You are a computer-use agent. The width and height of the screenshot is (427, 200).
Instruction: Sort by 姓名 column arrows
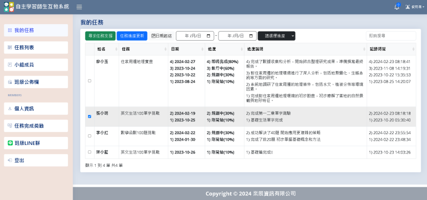click(117, 49)
